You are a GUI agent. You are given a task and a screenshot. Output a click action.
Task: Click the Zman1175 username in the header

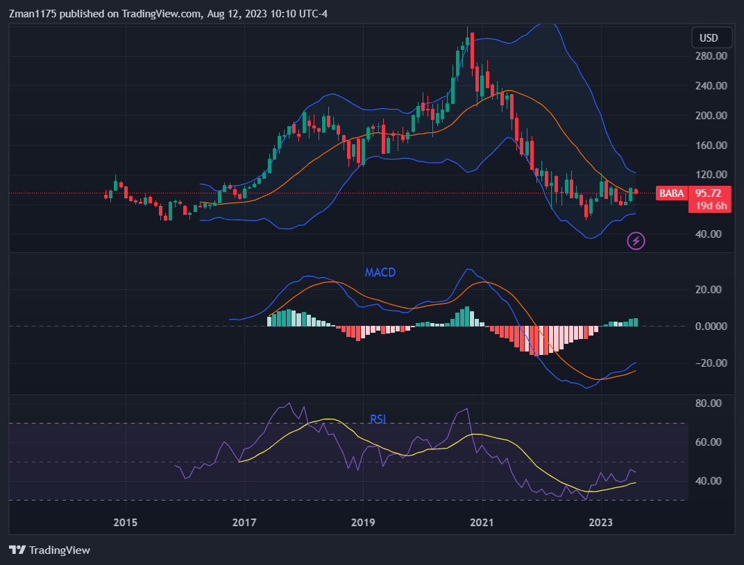(x=32, y=13)
